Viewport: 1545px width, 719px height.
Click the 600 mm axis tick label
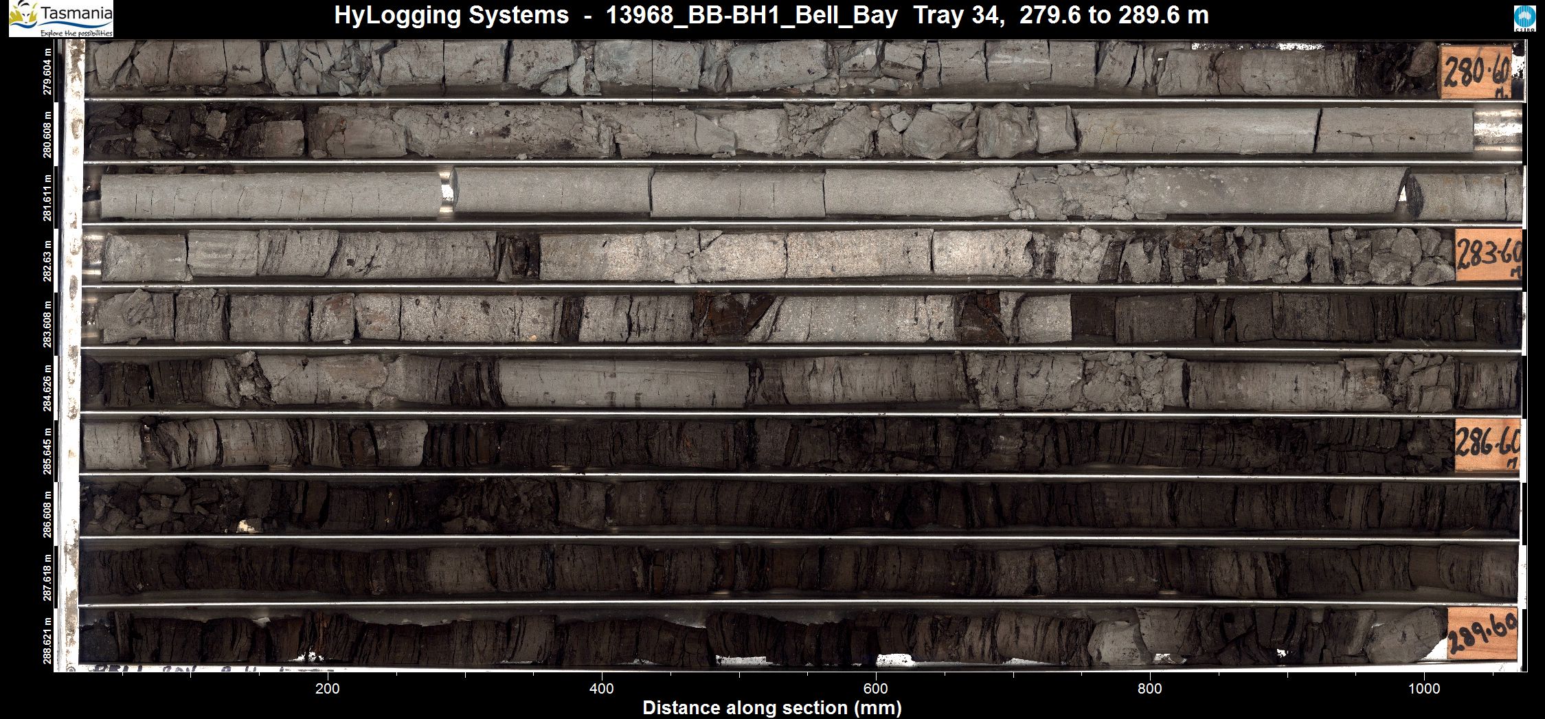click(x=876, y=689)
